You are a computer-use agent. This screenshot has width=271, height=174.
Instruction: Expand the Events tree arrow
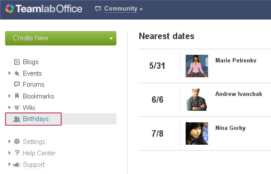pyautogui.click(x=9, y=73)
